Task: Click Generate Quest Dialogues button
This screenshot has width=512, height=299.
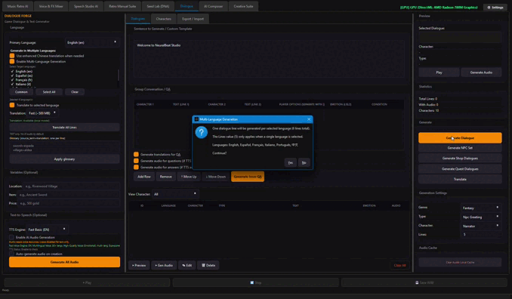Action: (460, 169)
